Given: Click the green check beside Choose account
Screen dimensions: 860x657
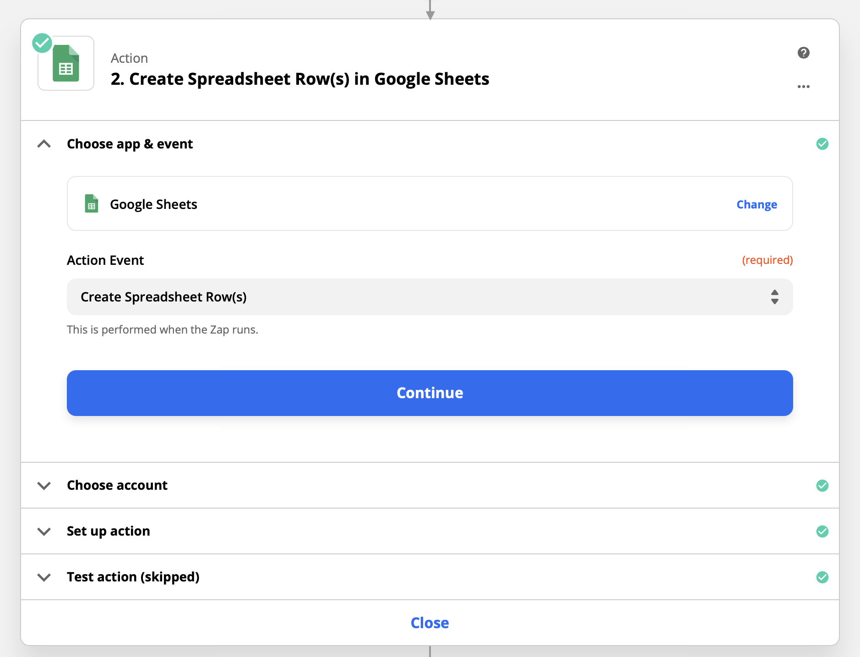Looking at the screenshot, I should click(x=822, y=485).
